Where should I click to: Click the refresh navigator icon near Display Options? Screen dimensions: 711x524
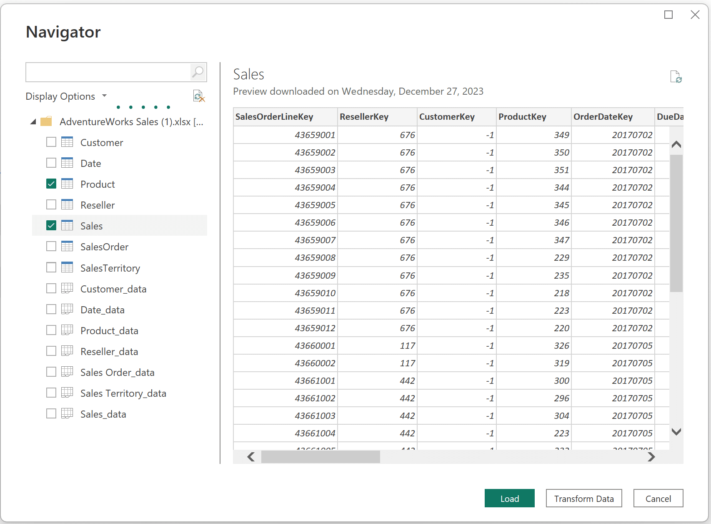click(x=199, y=96)
